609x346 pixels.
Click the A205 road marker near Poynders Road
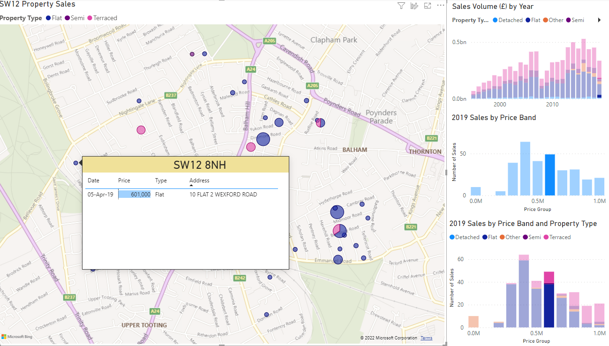(312, 86)
